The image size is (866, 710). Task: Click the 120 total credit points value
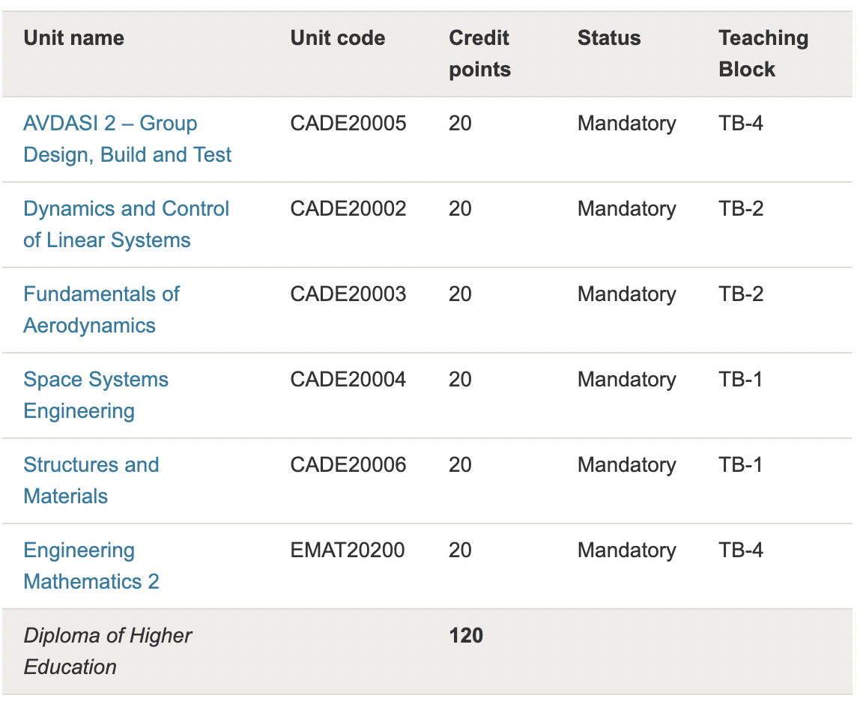[x=466, y=636]
